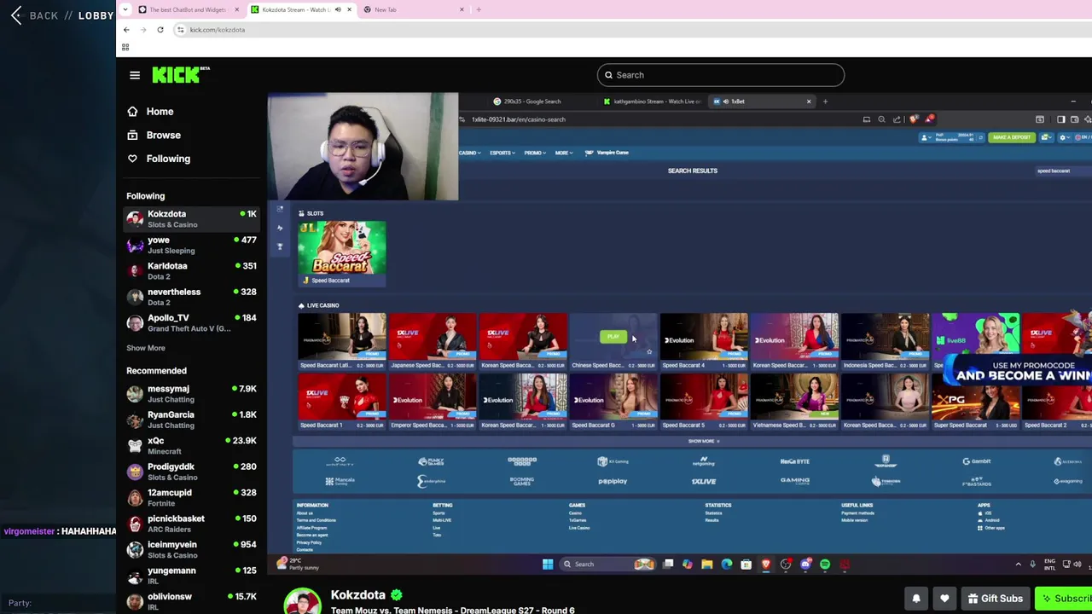
Task: Open Apollo_TV channel in sidebar
Action: [x=191, y=323]
